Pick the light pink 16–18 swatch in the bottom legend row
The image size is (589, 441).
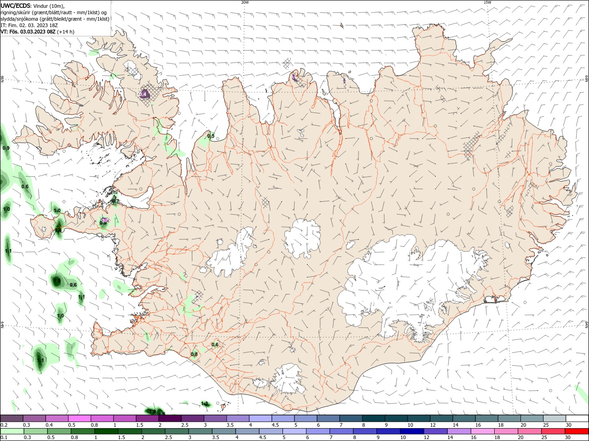(x=483, y=431)
